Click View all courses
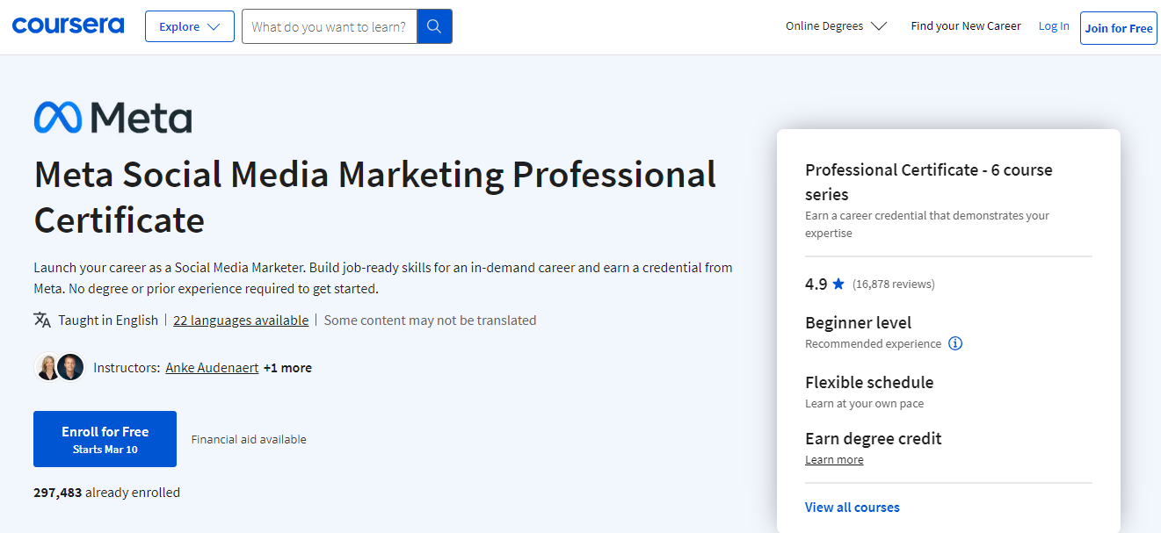 852,507
